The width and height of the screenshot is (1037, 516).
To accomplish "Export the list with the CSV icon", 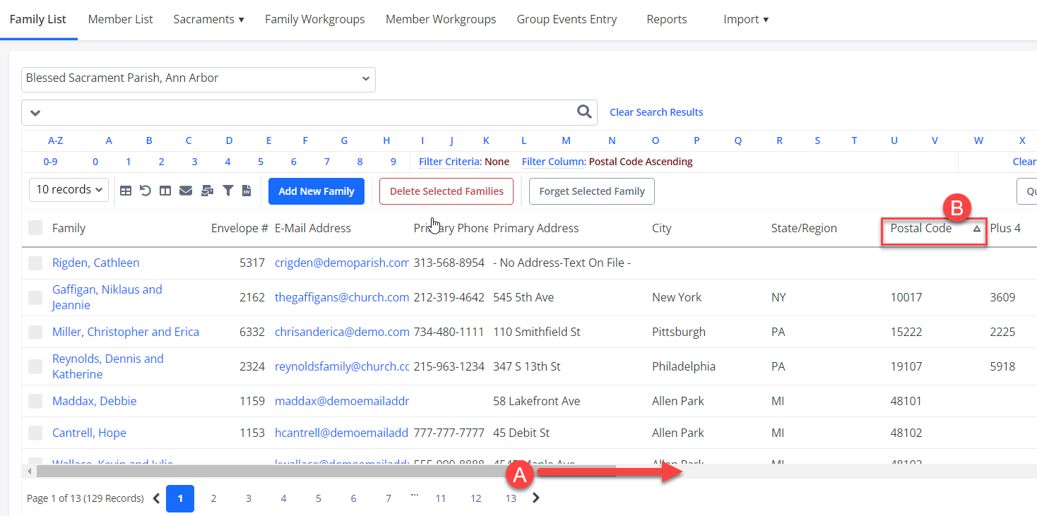I will click(247, 191).
